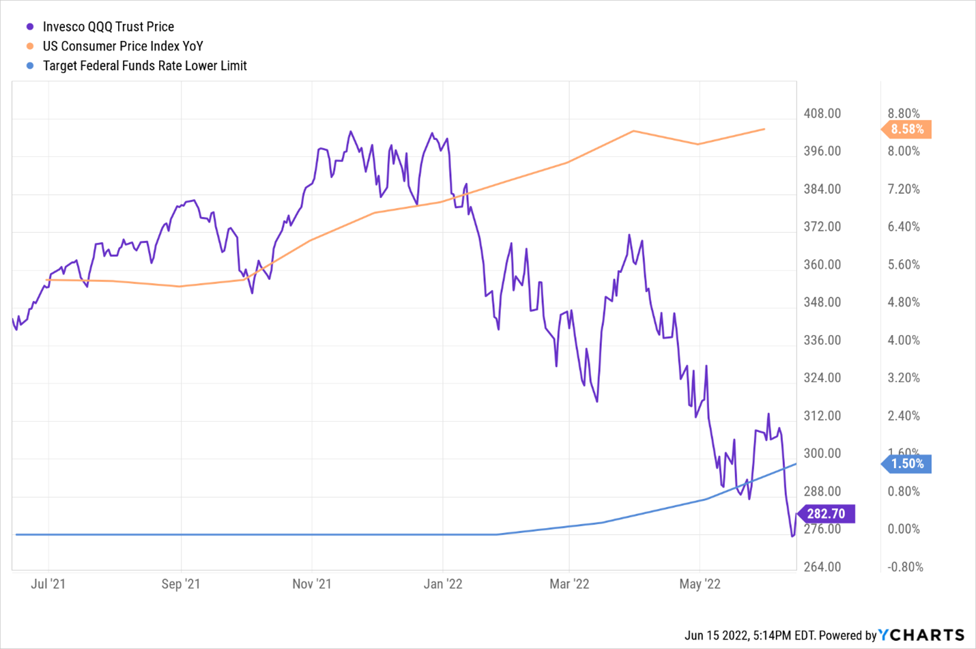Click the May '22 date label
Screen dimensions: 976x649
[700, 584]
